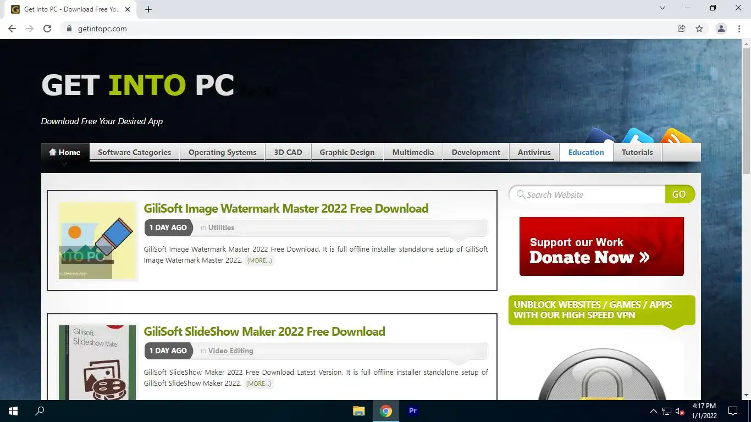Open Chrome tab search chevron
The width and height of the screenshot is (751, 422).
click(662, 8)
